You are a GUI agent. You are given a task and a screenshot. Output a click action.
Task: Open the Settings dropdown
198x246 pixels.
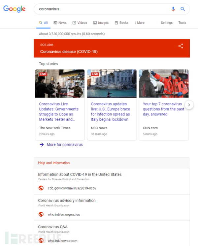pos(166,23)
